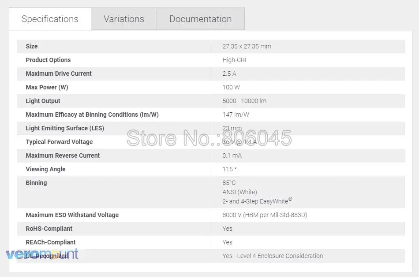Click the Level 4 Enclosure Consideration value

click(x=273, y=256)
